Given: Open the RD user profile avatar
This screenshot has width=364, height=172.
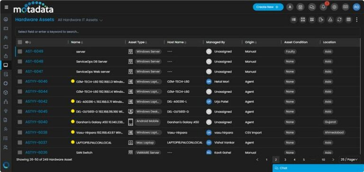Looking at the screenshot, I should [x=356, y=7].
